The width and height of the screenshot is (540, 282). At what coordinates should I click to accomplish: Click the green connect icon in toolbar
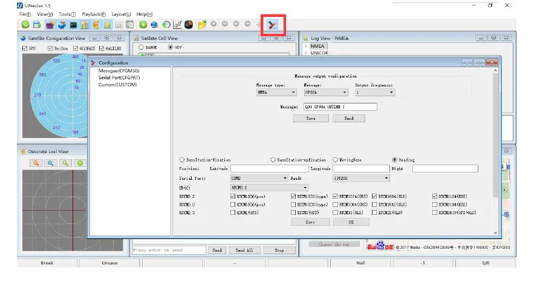[25, 25]
